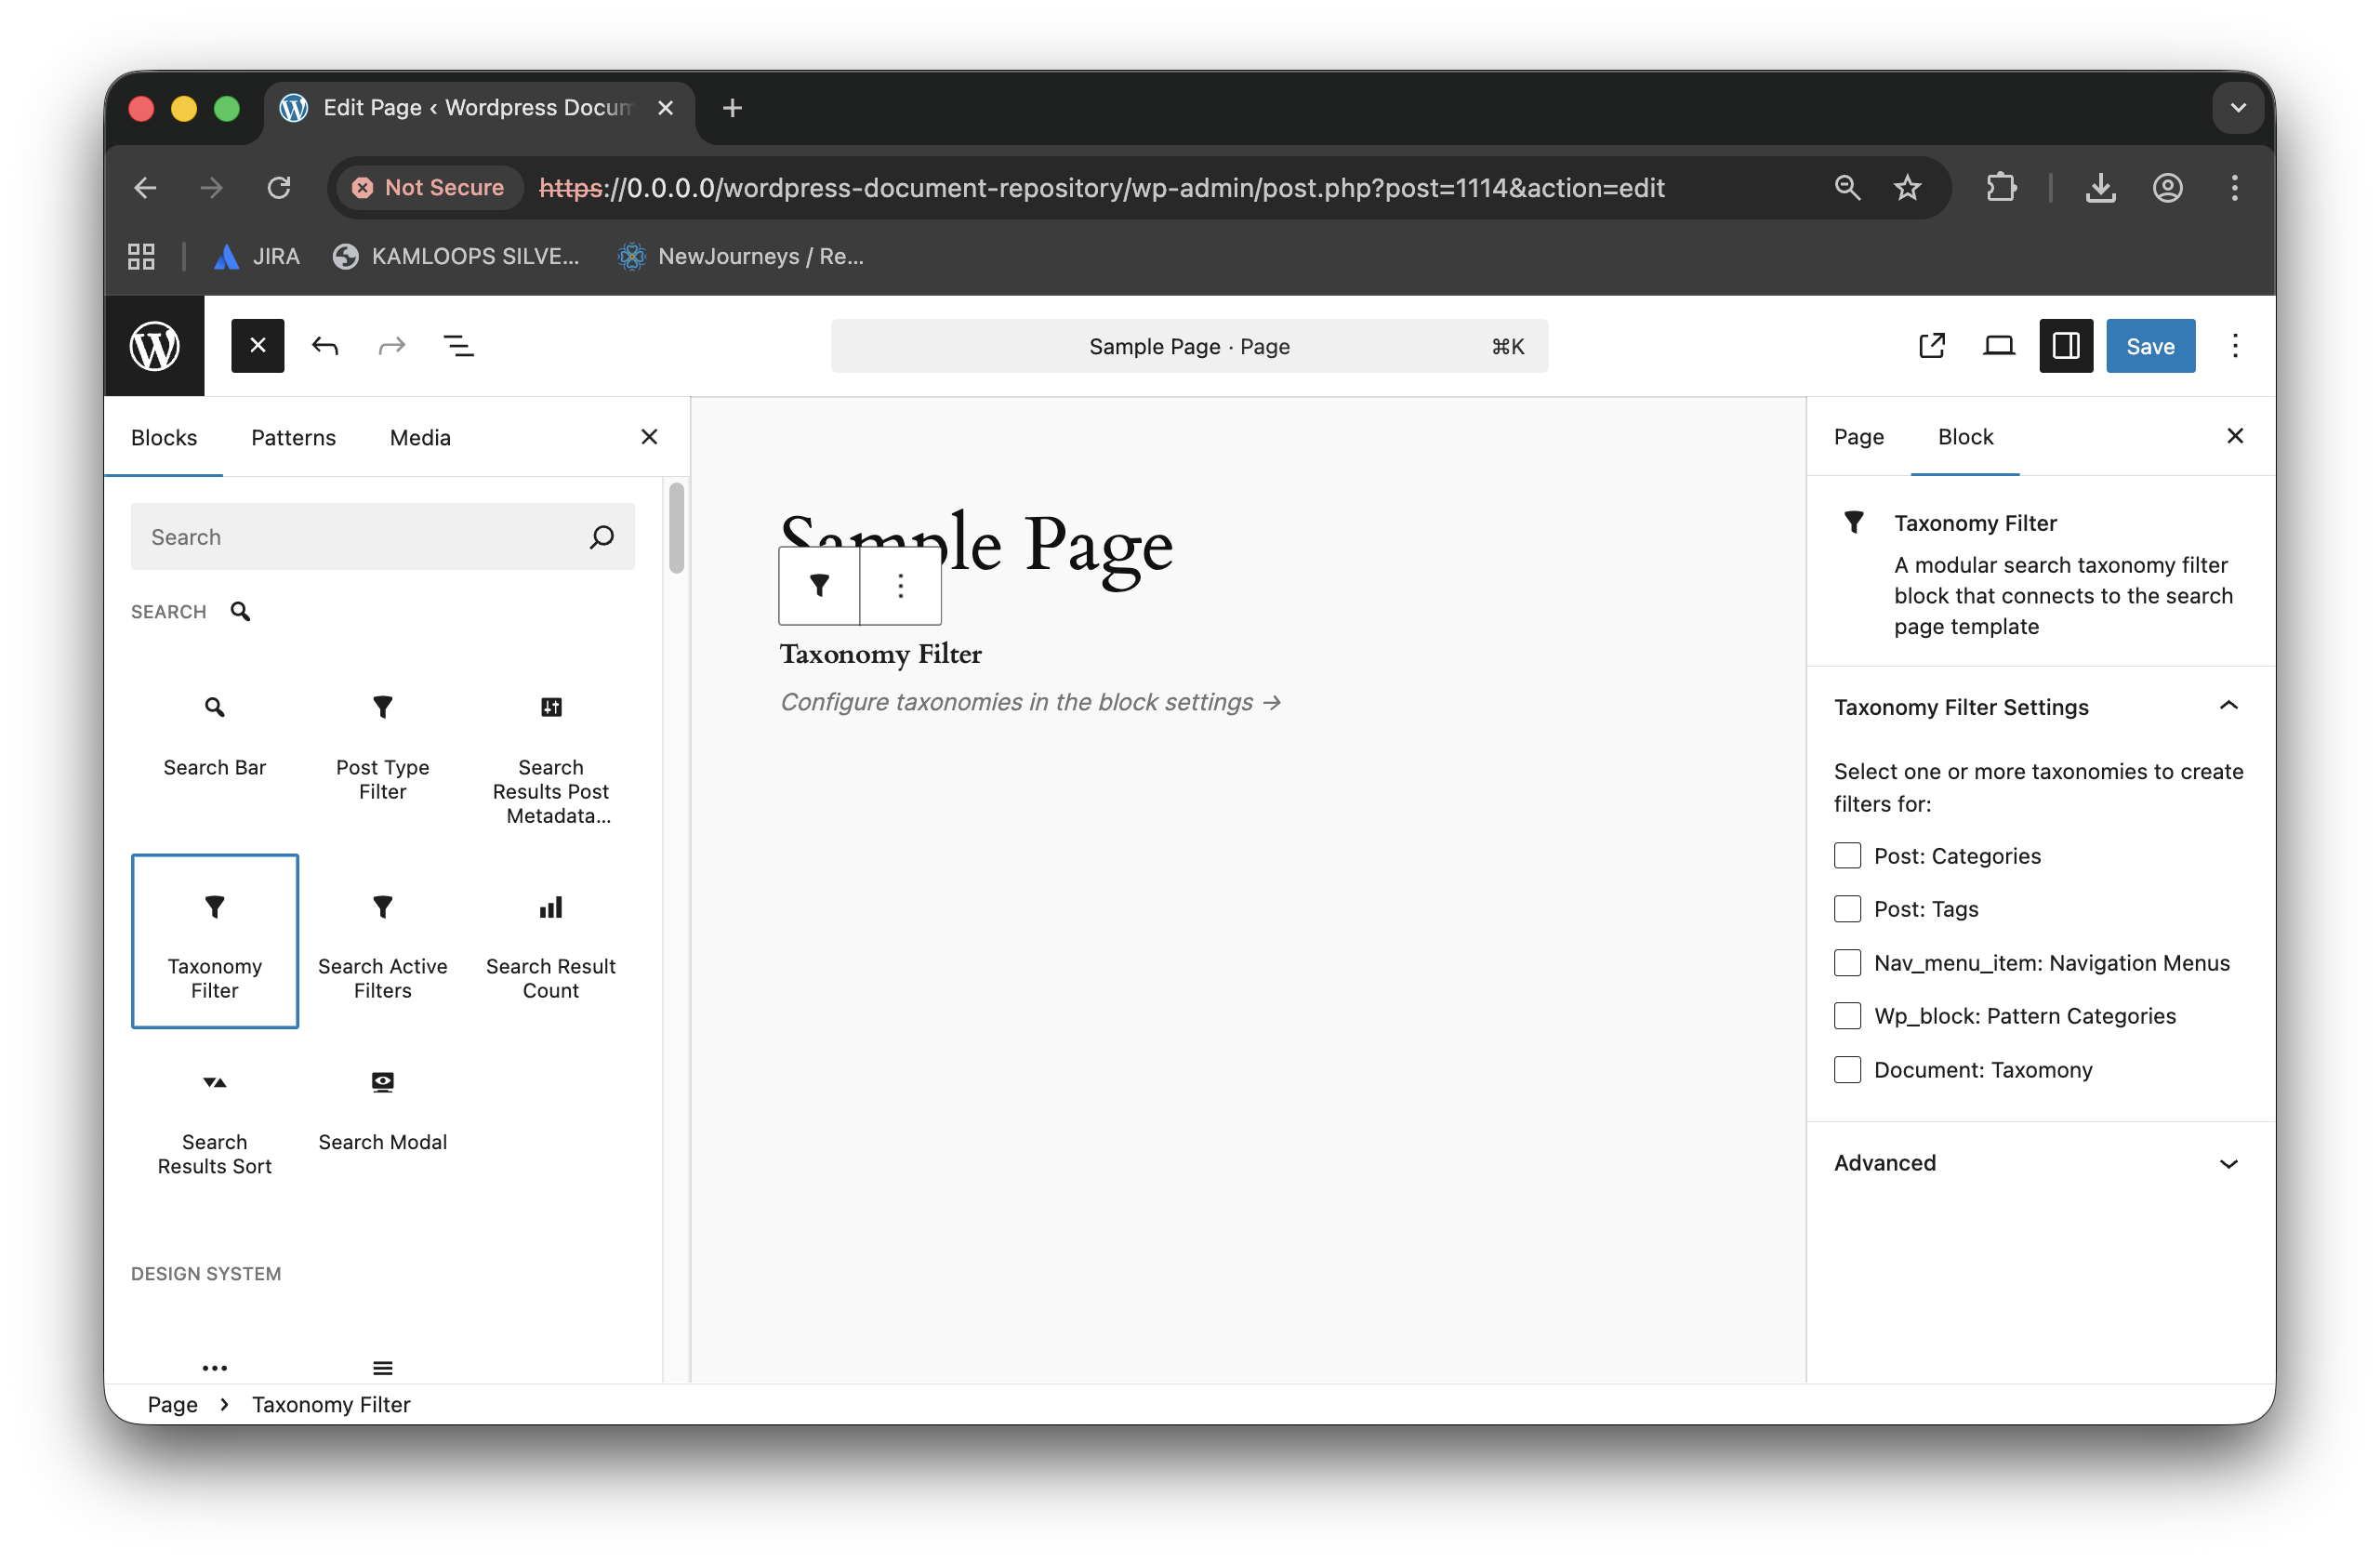Image resolution: width=2380 pixels, height=1562 pixels.
Task: Collapse the Taxonomy Filter Settings panel
Action: coord(2040,707)
